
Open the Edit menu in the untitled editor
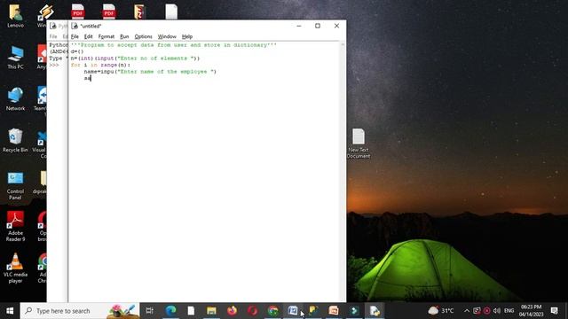(x=88, y=36)
